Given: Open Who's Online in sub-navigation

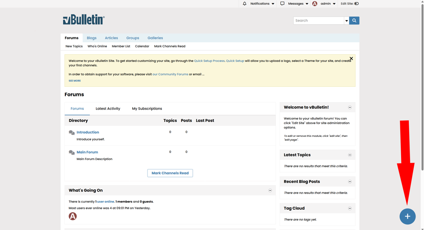Looking at the screenshot, I should click(x=97, y=46).
